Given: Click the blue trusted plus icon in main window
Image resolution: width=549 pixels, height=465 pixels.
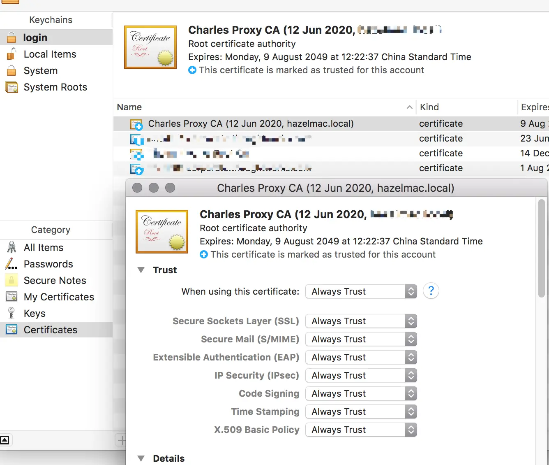Looking at the screenshot, I should (192, 70).
